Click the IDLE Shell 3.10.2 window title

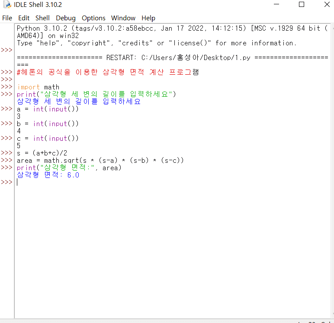point(38,4)
